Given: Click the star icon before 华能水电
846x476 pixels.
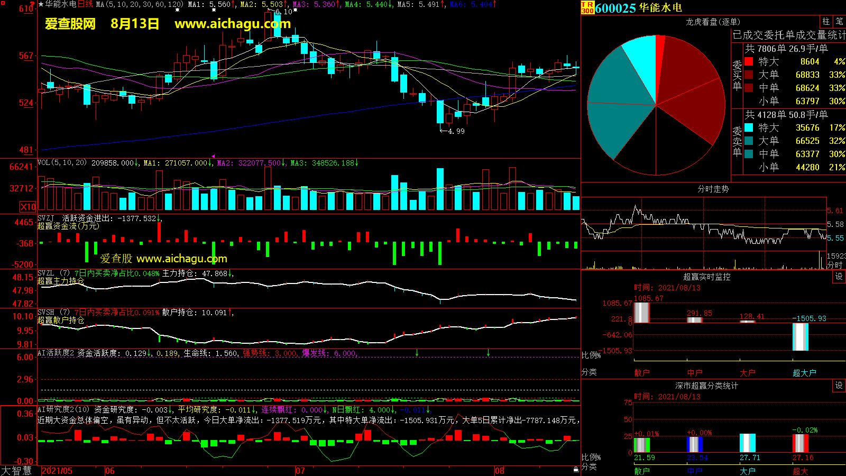Looking at the screenshot, I should [41, 4].
